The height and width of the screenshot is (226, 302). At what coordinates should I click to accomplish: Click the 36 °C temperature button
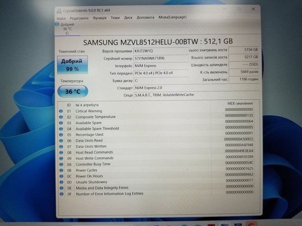(73, 91)
